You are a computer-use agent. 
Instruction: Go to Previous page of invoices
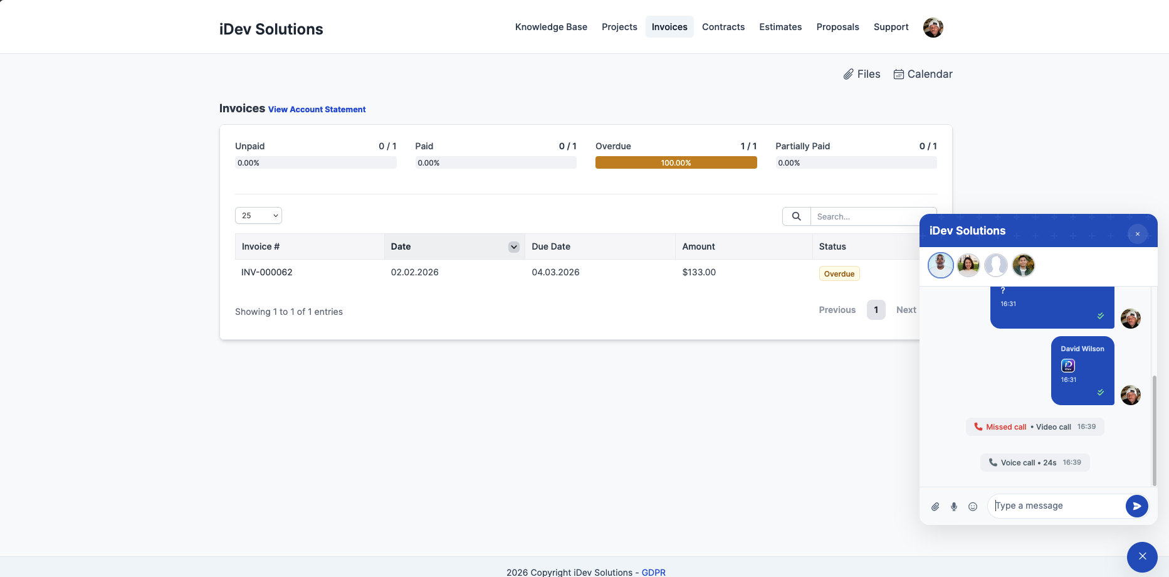(837, 310)
